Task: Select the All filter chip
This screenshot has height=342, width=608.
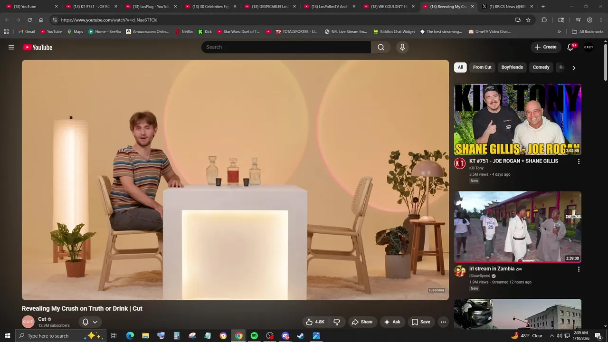Action: (x=460, y=67)
